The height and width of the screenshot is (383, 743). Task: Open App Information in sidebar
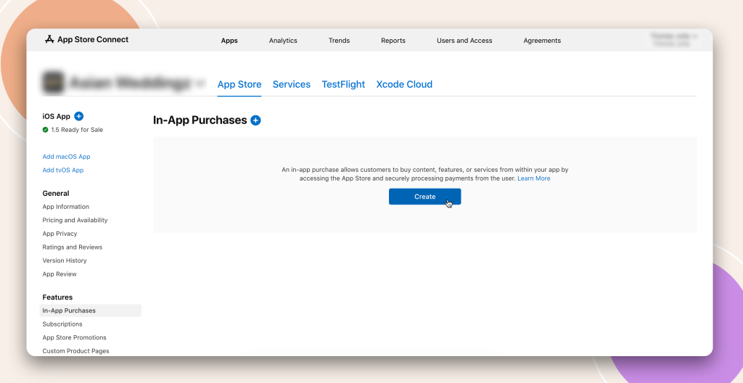coord(66,207)
